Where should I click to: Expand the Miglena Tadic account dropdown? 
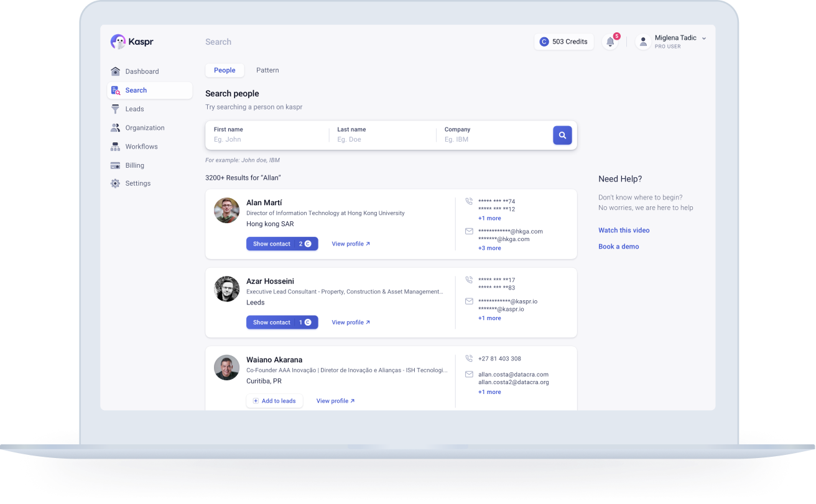tap(704, 39)
